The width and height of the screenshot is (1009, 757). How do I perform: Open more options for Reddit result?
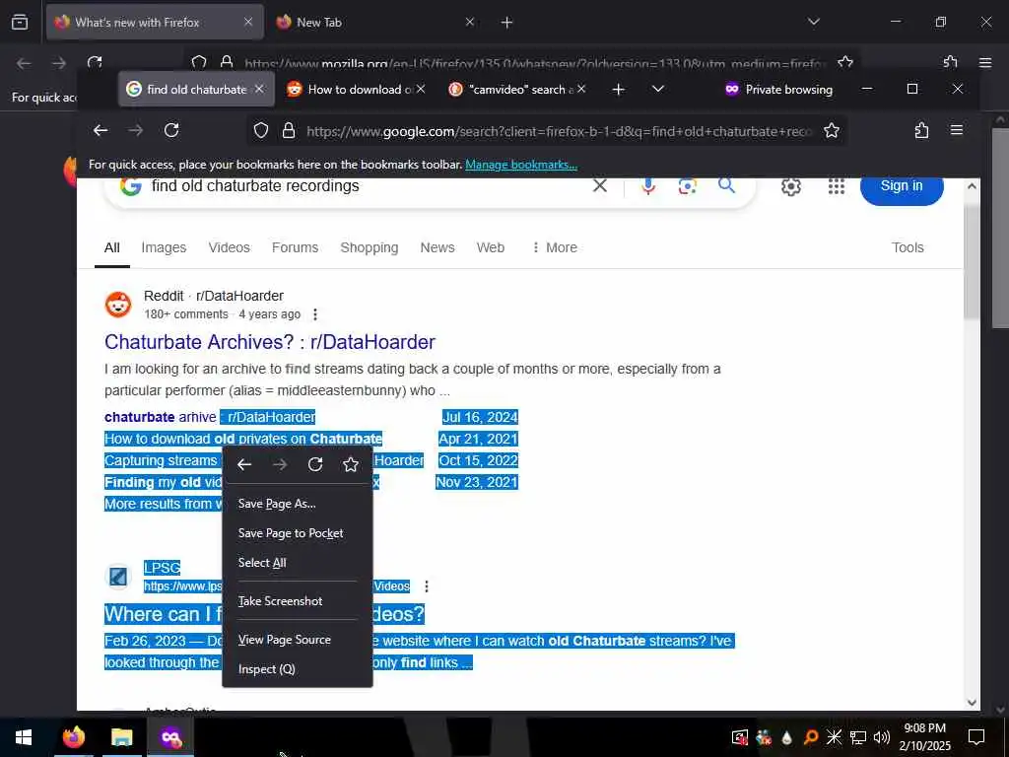[314, 314]
